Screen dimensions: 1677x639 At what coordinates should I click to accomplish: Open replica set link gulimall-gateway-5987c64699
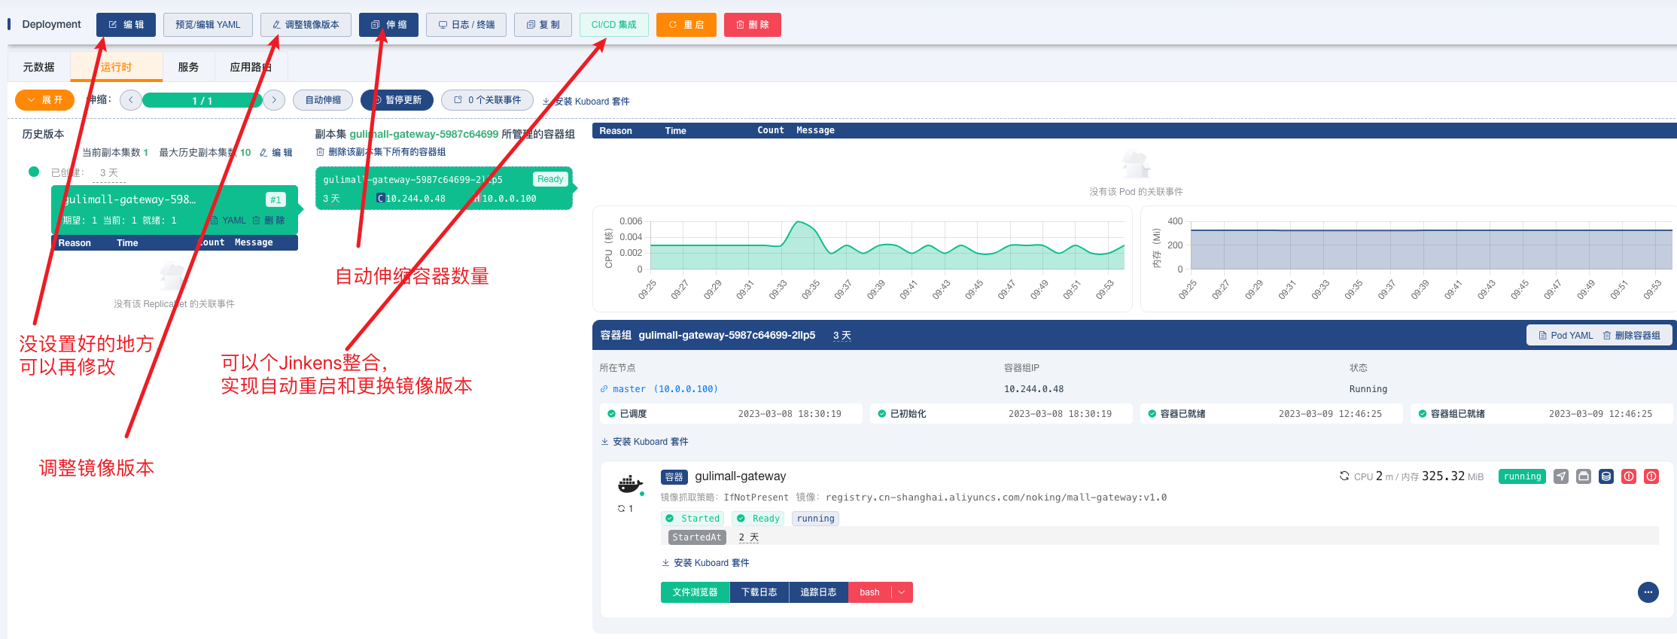(424, 134)
